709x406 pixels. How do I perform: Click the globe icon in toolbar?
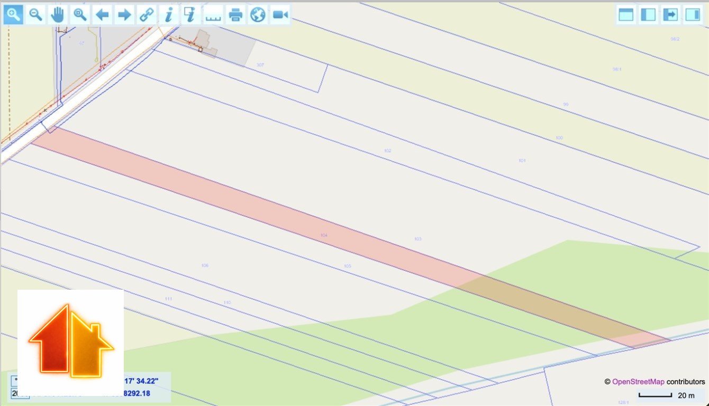click(258, 15)
